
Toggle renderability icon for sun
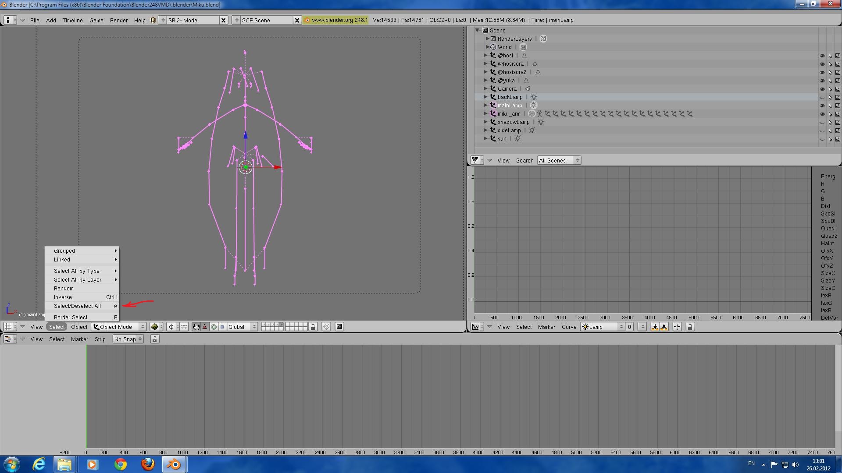838,139
